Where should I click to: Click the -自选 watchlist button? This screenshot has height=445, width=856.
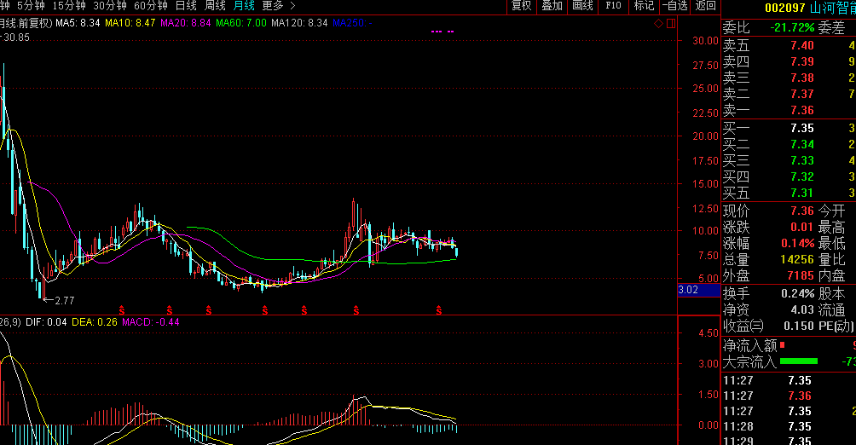[674, 6]
